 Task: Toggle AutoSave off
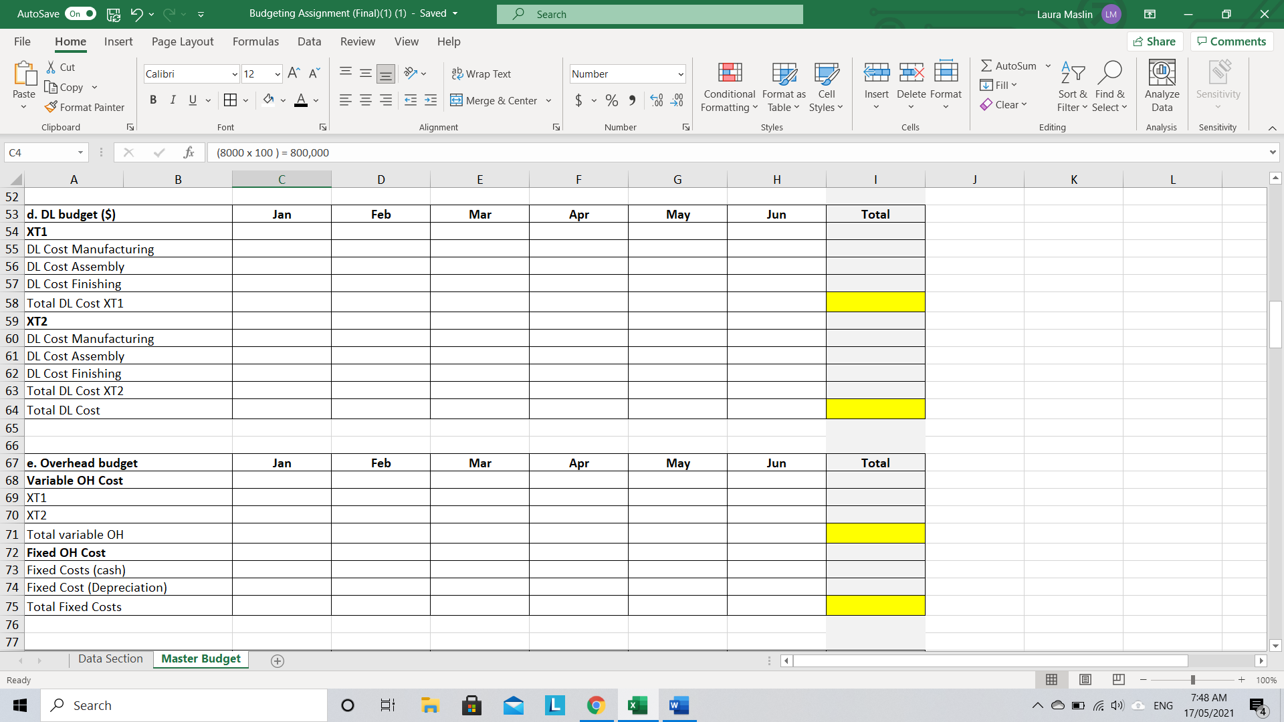coord(80,13)
